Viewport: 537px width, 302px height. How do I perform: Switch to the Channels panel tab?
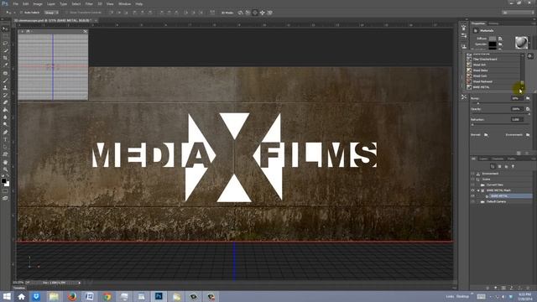pos(498,159)
